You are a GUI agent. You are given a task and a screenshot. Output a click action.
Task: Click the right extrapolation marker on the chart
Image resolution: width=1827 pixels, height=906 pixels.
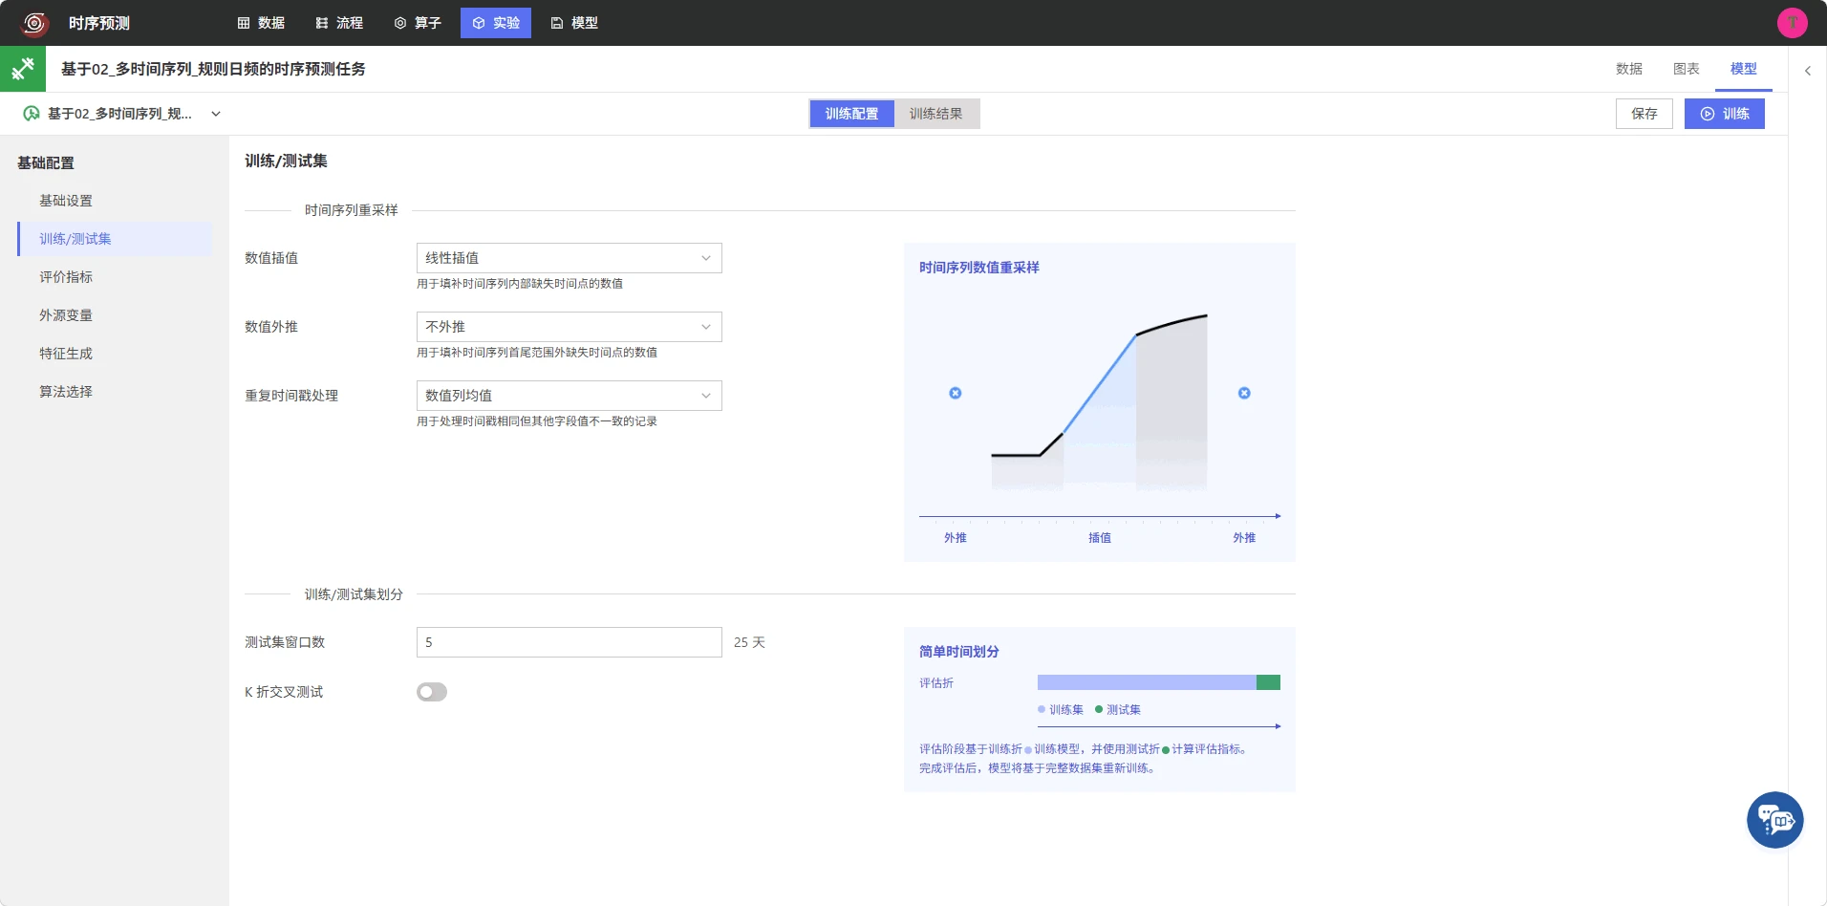coord(1244,393)
